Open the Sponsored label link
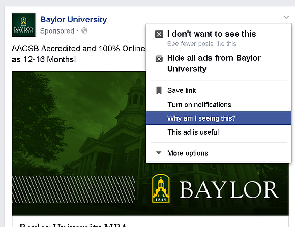The image size is (295, 227). (x=57, y=31)
